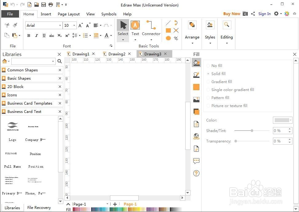Switch to the Page Layout tab
The width and height of the screenshot is (299, 212).
[x=69, y=14]
